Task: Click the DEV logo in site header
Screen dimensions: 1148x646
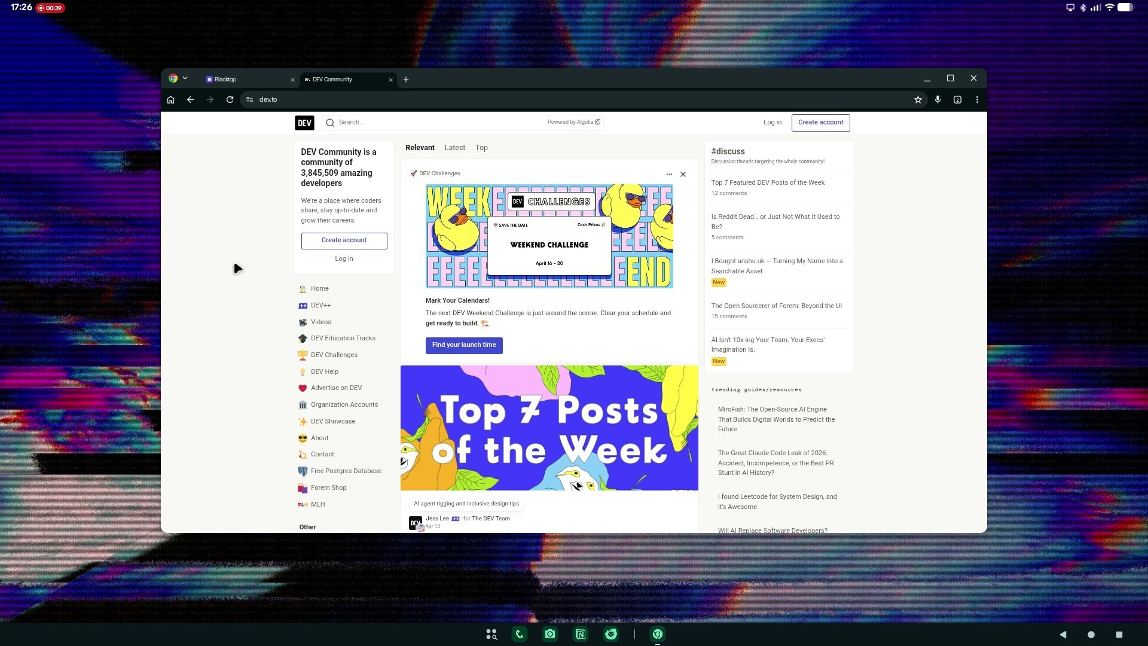Action: 304,123
